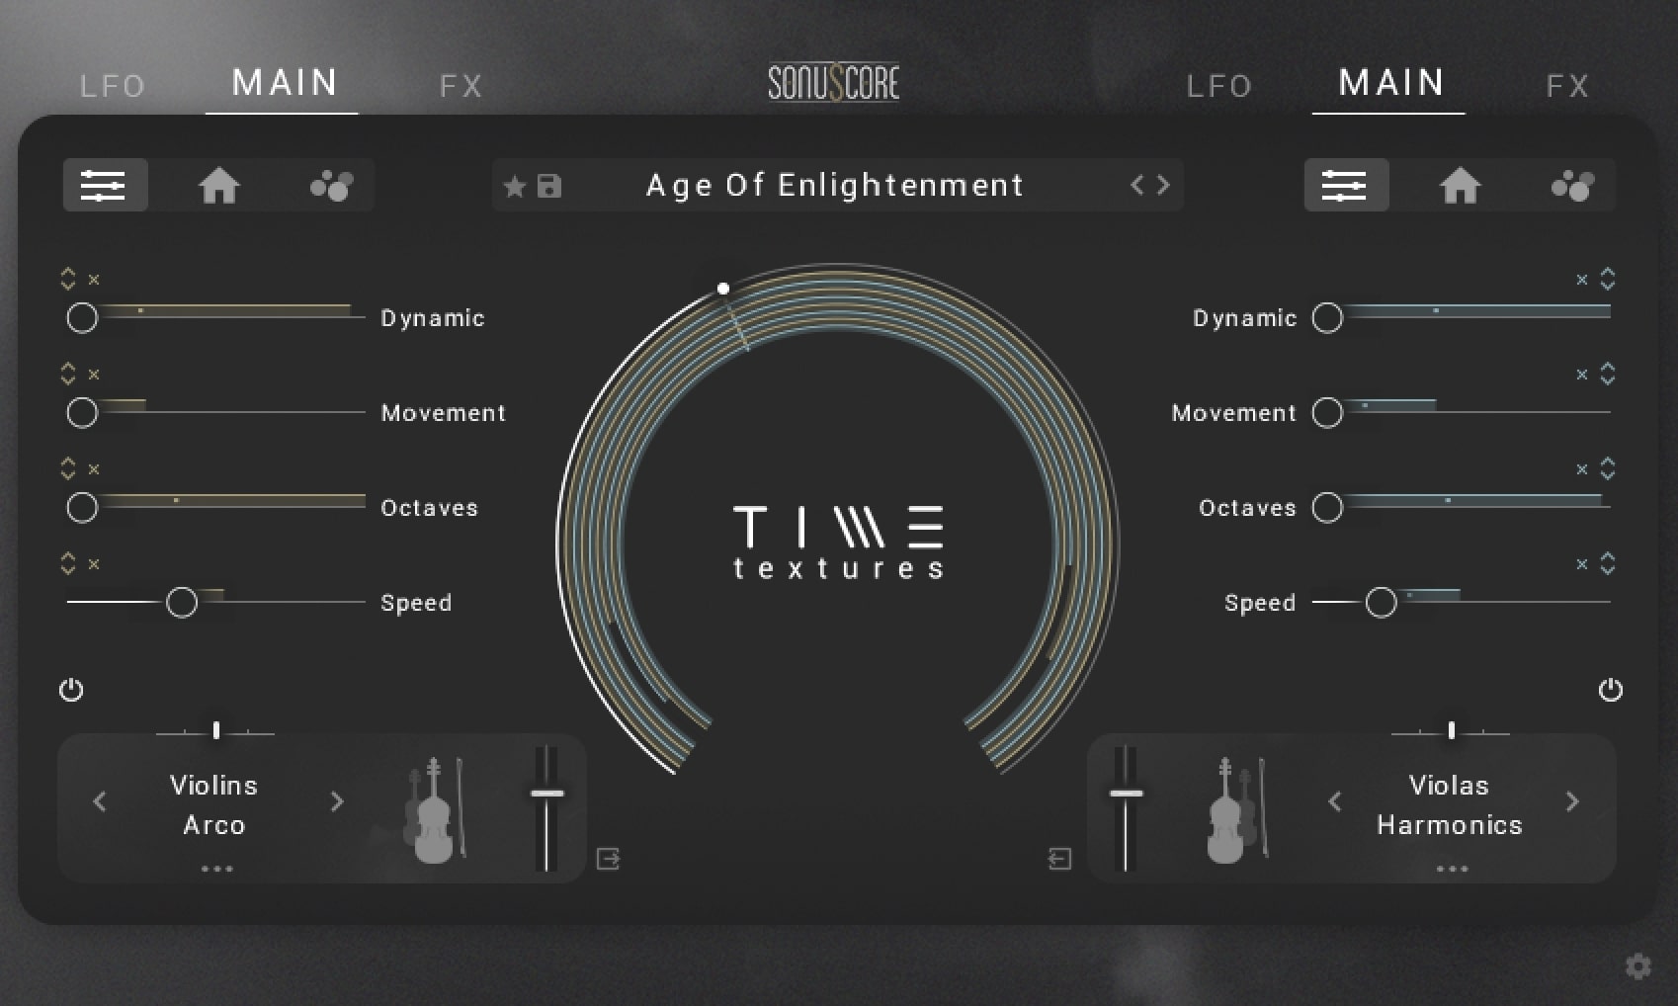Switch to right FX tab
Screen dimensions: 1678x1006
pyautogui.click(x=1567, y=86)
